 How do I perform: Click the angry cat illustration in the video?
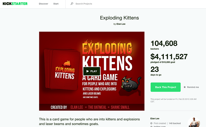pos(131,84)
